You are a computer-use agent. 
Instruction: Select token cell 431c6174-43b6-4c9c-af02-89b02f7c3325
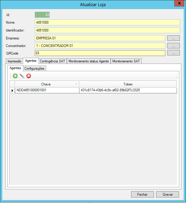(x=128, y=90)
